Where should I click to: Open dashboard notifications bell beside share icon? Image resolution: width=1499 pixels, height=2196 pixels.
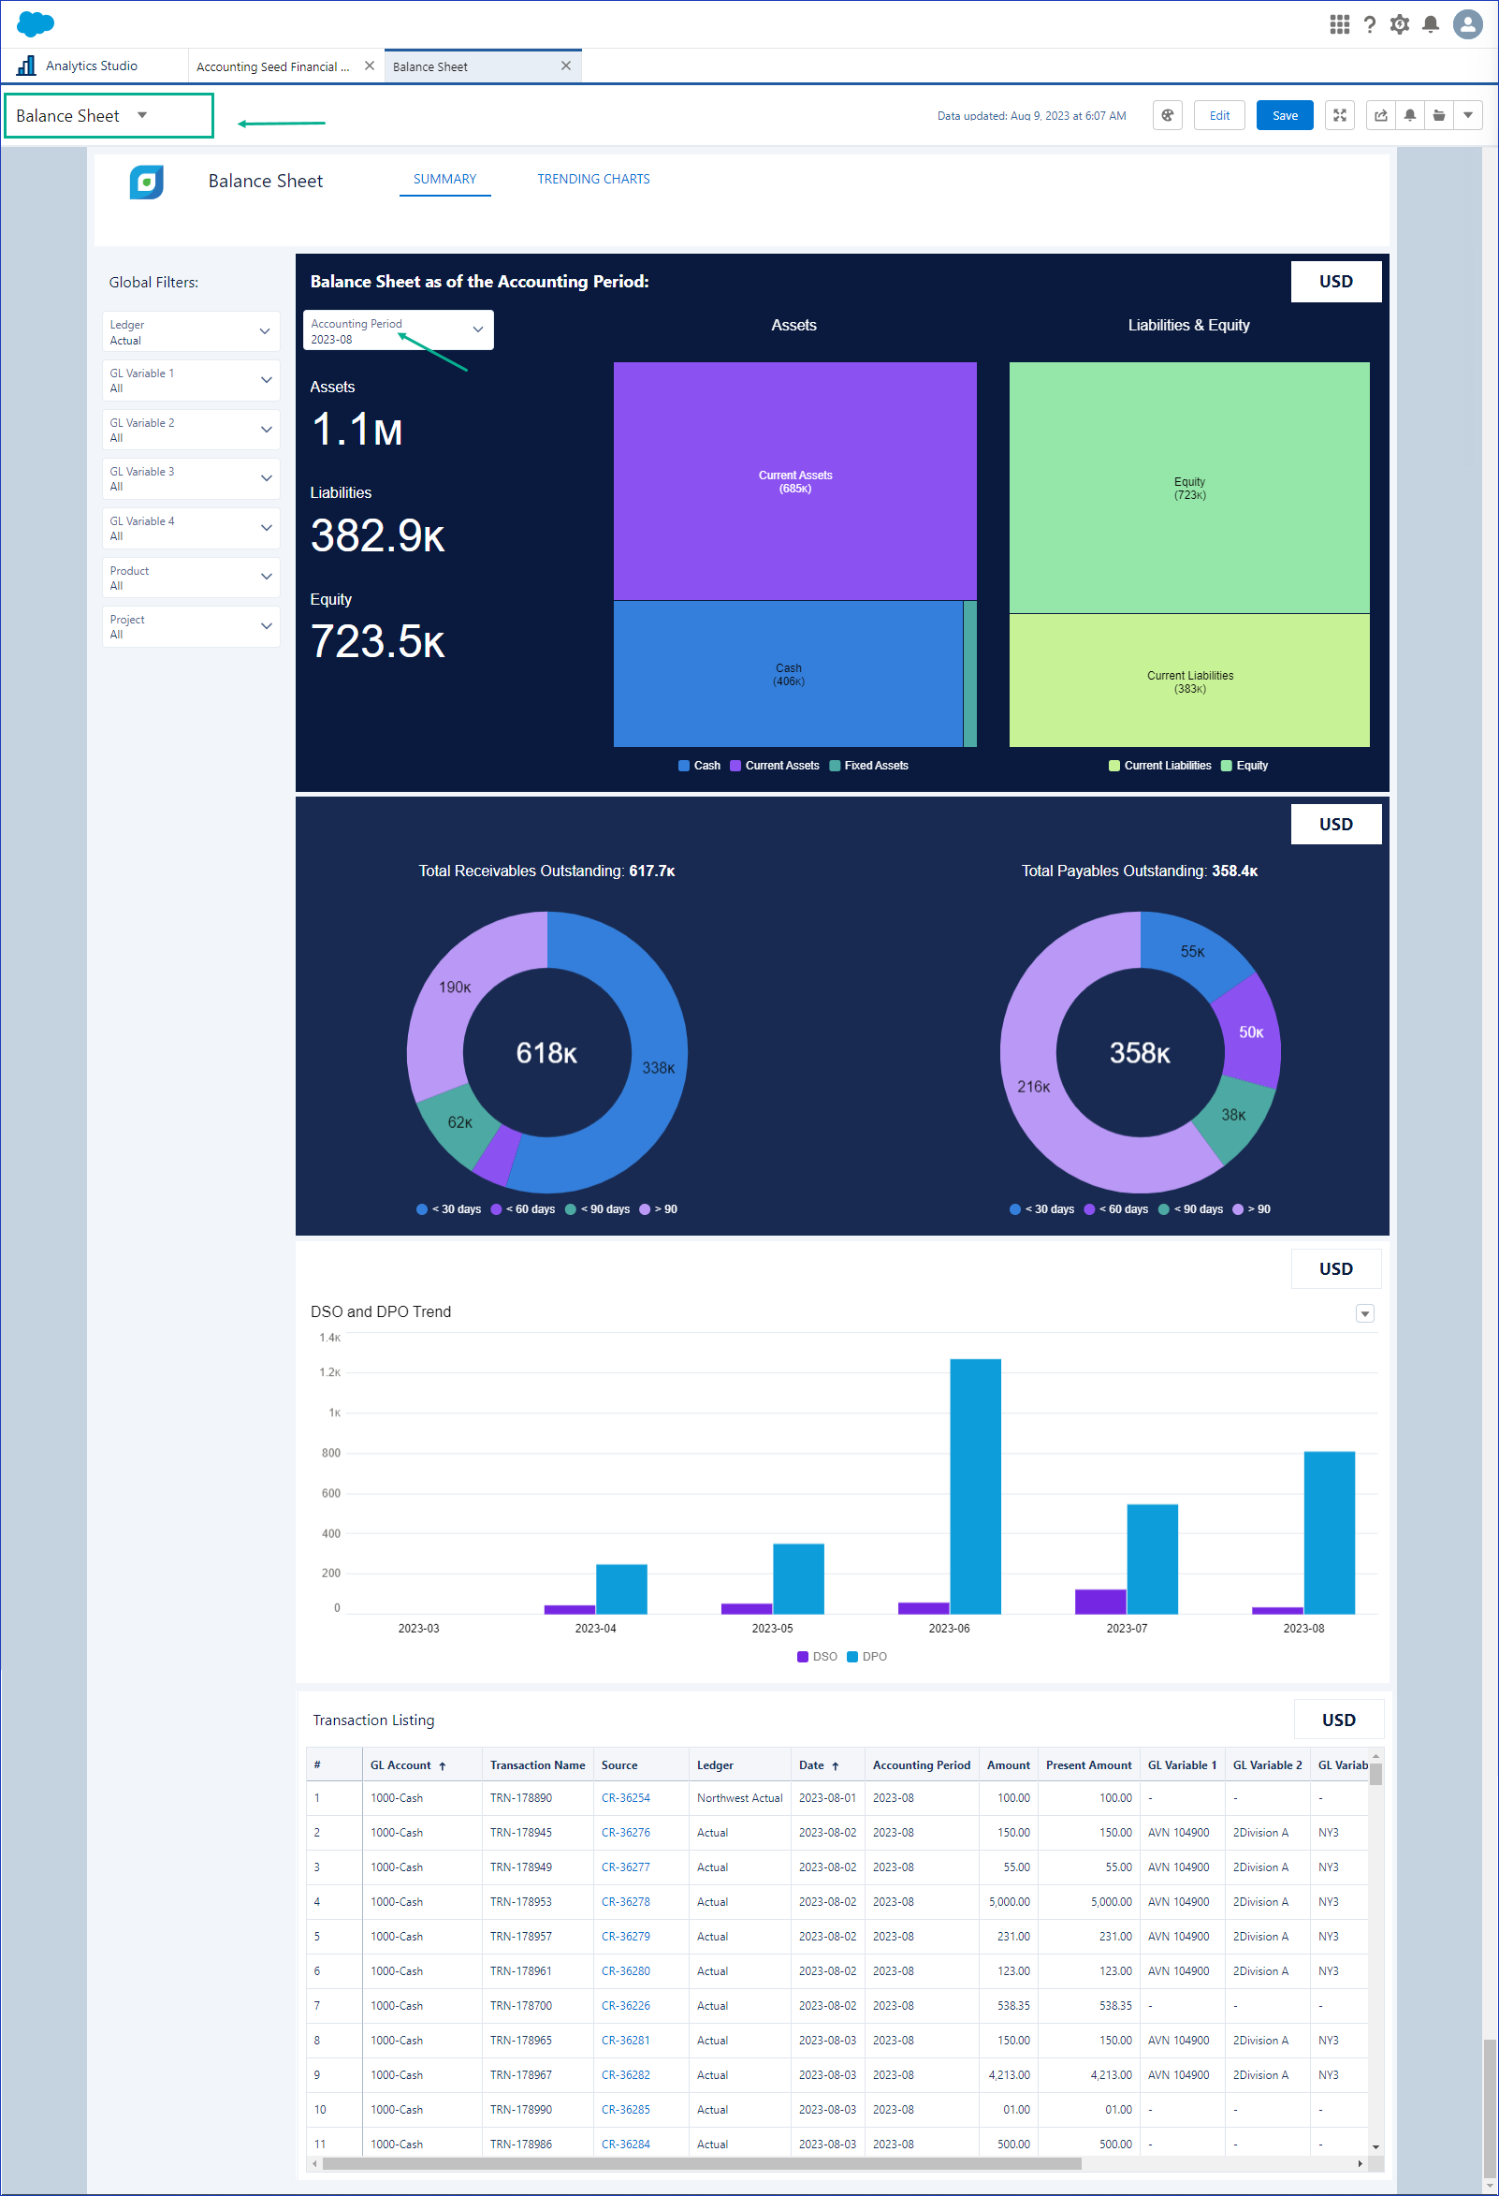coord(1409,115)
